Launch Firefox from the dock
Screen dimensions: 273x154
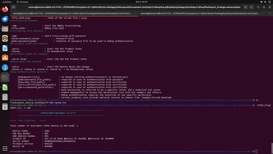[5, 9]
